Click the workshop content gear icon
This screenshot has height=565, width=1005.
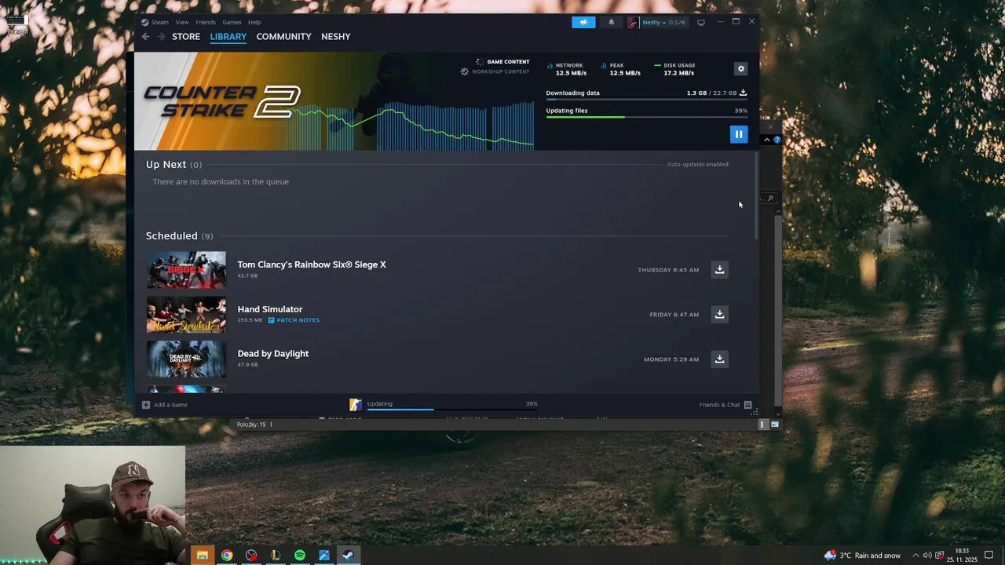click(x=464, y=71)
